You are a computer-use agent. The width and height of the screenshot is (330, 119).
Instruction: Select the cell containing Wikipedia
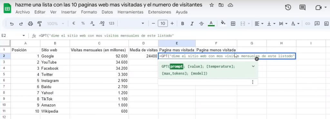coord(55,111)
